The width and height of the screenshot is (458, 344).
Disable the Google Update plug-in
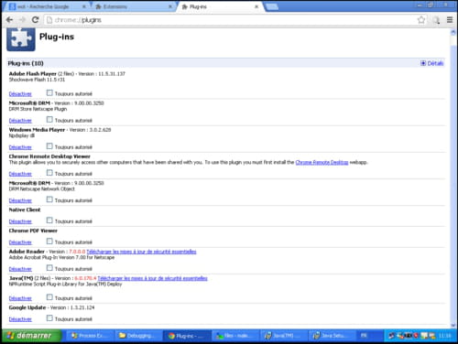pos(20,319)
